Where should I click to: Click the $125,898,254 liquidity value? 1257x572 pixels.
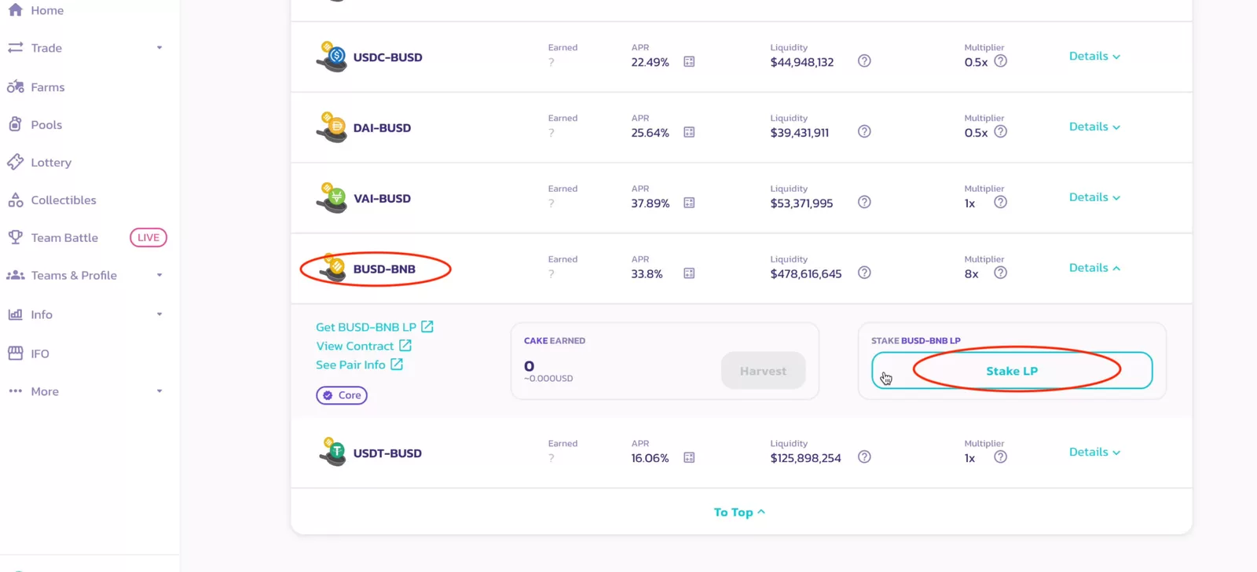[x=806, y=458]
